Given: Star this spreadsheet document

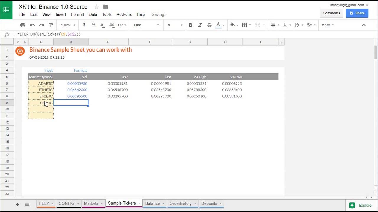Looking at the screenshot, I should click(97, 7).
